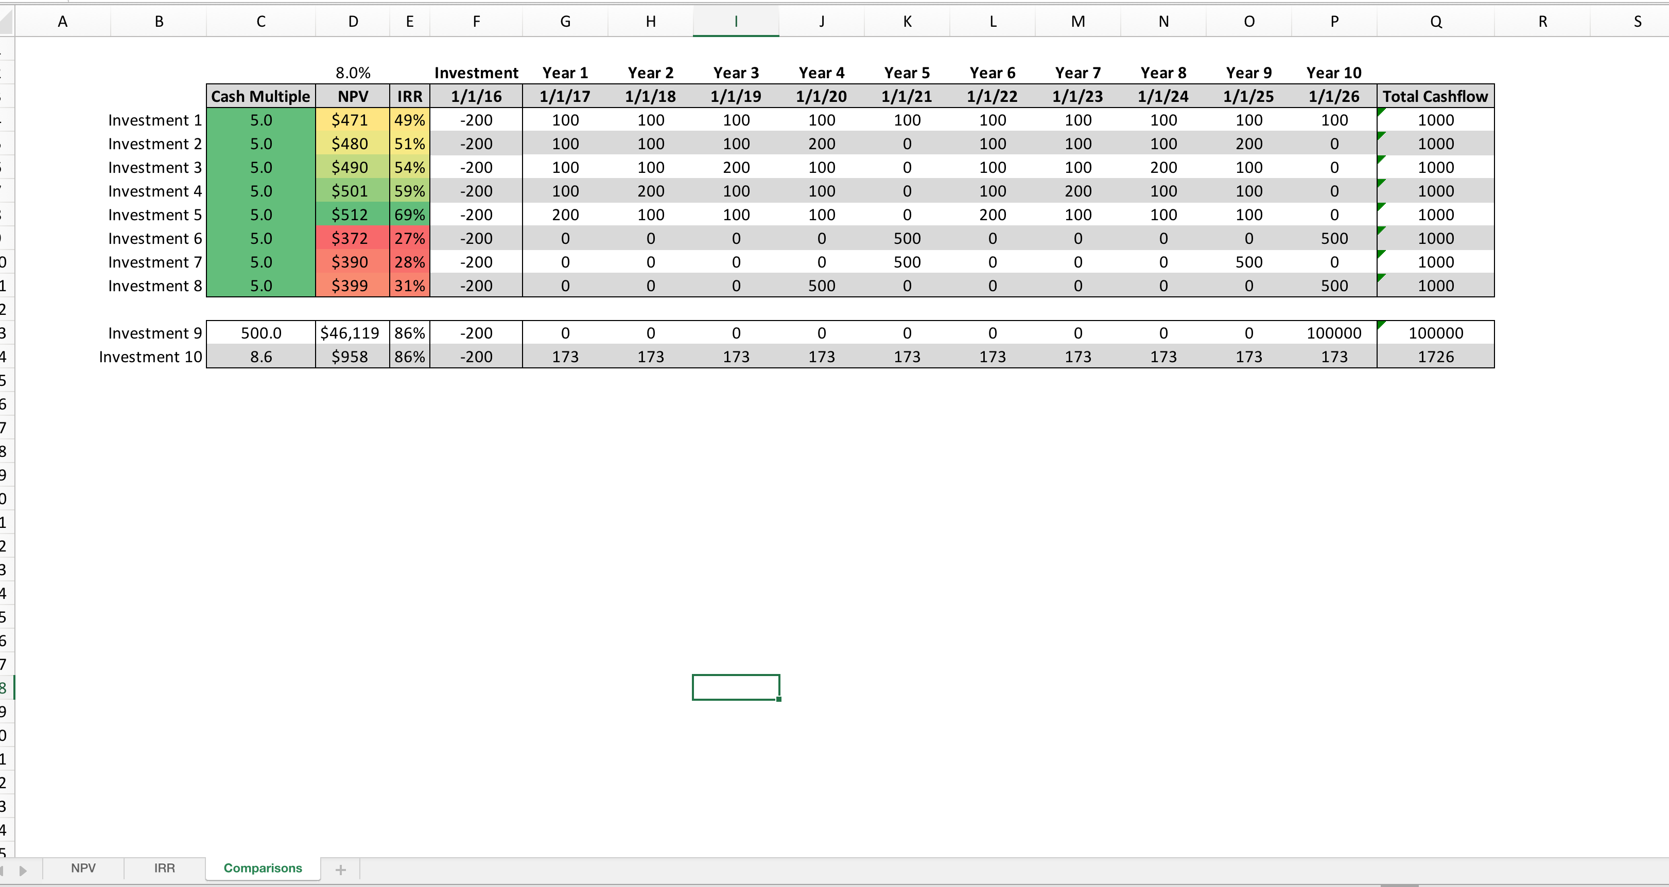Select the IRR column header cell
This screenshot has width=1669, height=887.
[x=409, y=97]
